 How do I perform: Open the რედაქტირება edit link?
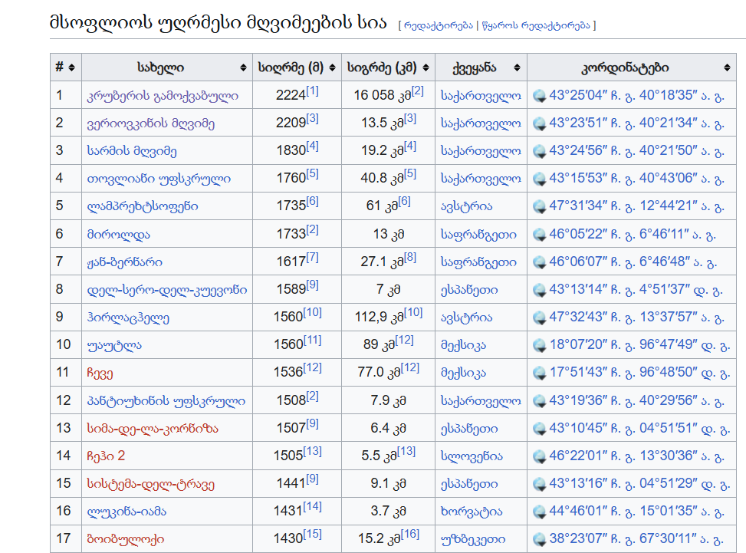pyautogui.click(x=439, y=25)
